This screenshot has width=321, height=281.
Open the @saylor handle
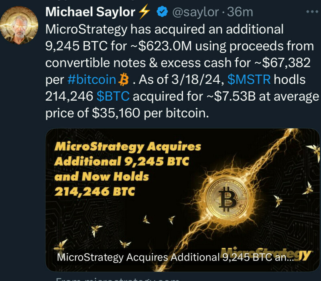[x=196, y=12]
